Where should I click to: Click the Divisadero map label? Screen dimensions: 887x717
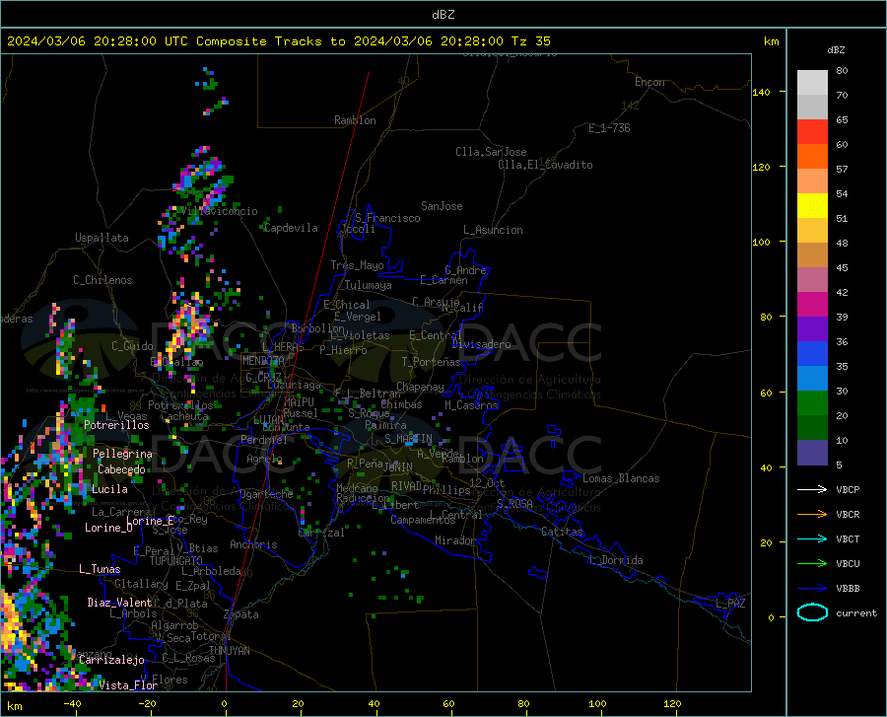tap(481, 344)
